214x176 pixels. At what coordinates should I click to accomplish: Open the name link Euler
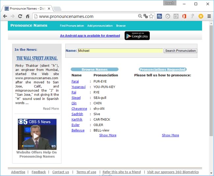75,125
